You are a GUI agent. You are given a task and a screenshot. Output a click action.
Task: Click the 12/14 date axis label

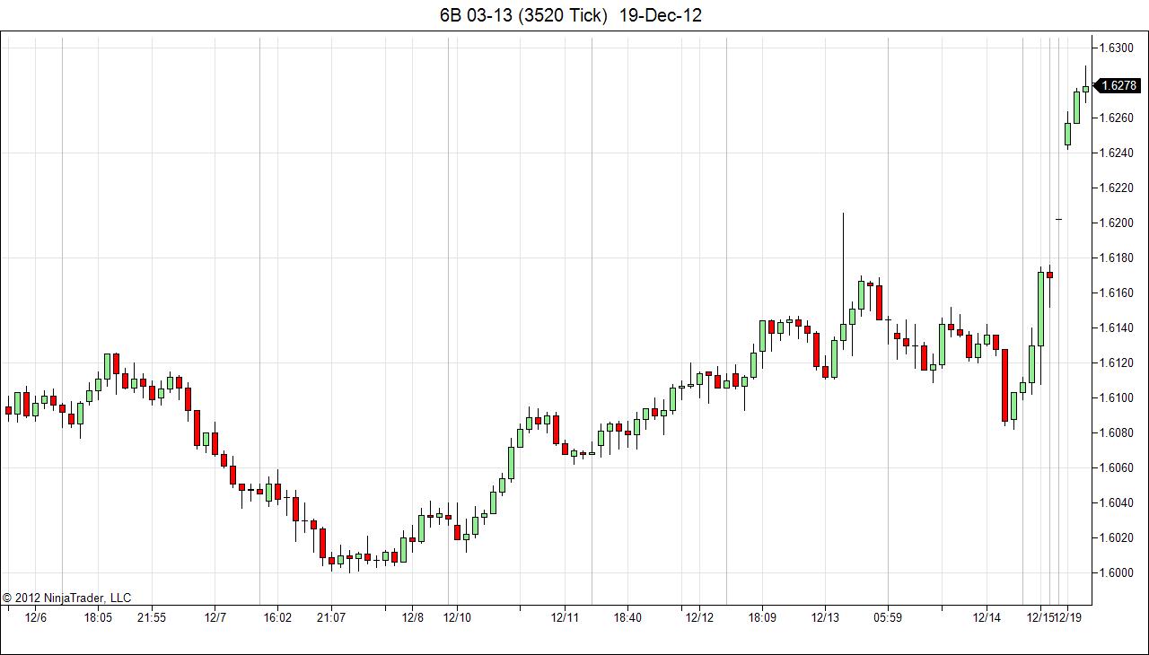(987, 617)
